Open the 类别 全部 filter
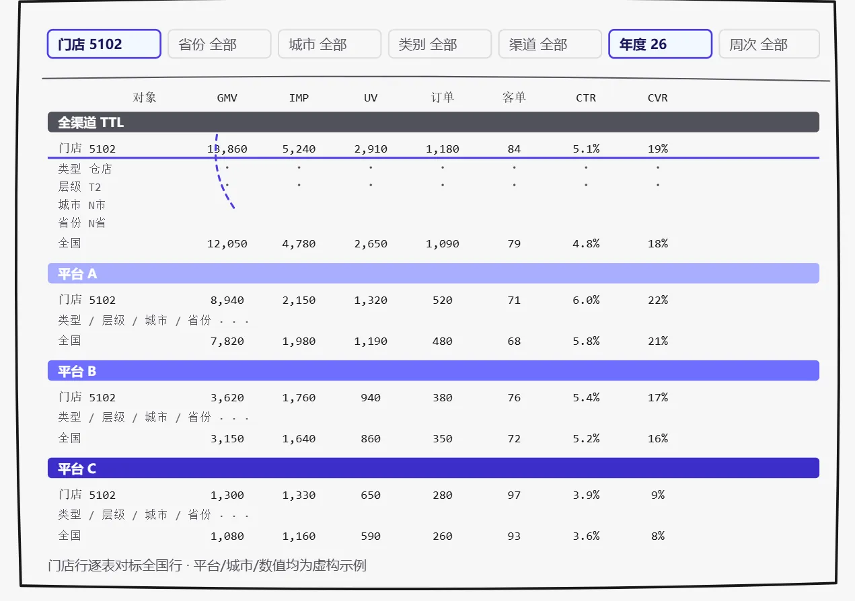Image resolution: width=855 pixels, height=601 pixels. (x=440, y=44)
